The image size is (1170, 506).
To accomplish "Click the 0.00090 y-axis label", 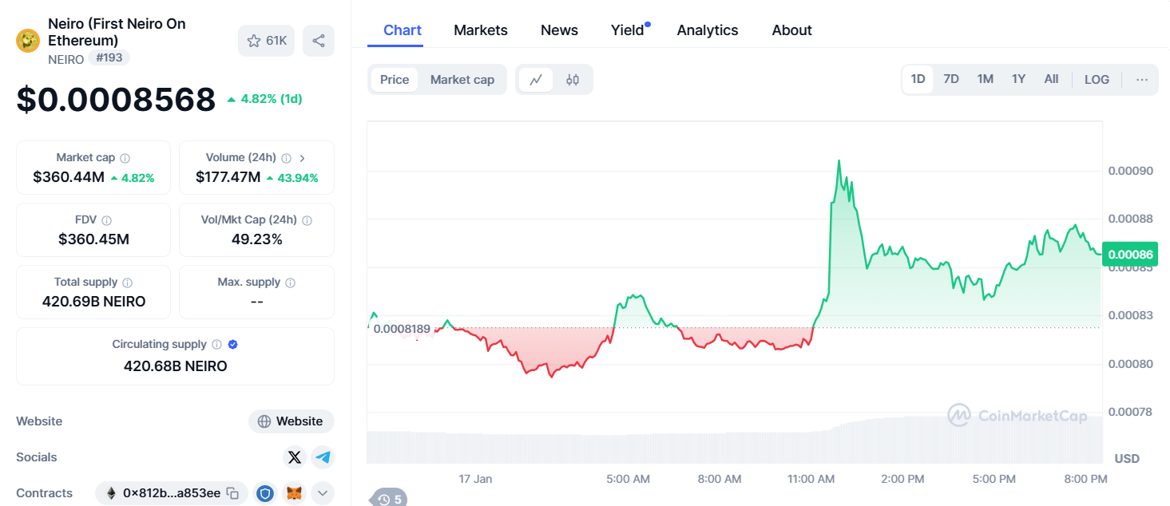I will click(x=1130, y=171).
